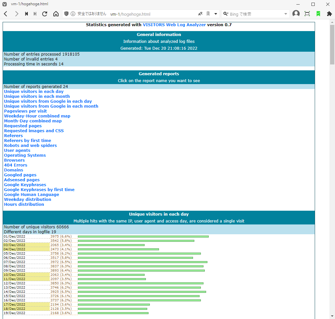Click the translate page icon
Image resolution: width=335 pixels, height=319 pixels.
[x=200, y=14]
